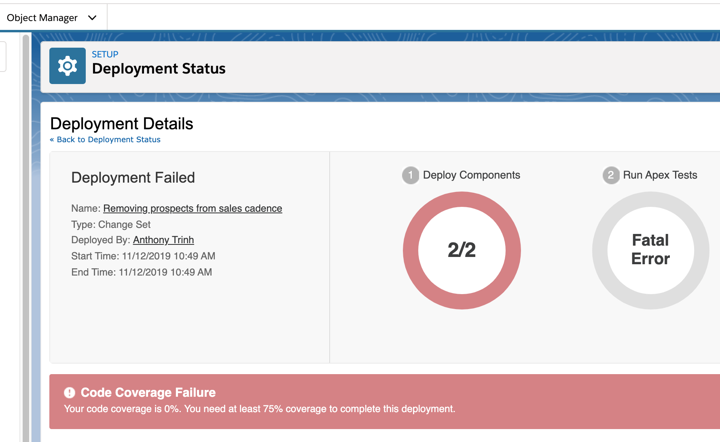Screen dimensions: 720x442
Task: Expand the Object Manager dropdown chevron
Action: click(x=92, y=18)
